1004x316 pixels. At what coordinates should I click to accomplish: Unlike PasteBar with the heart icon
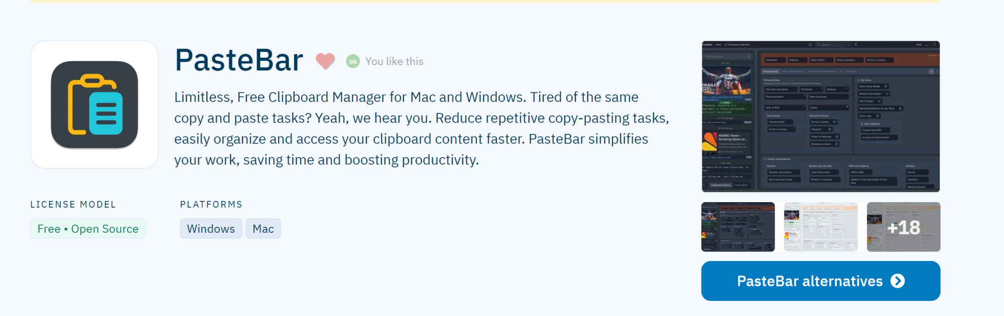(325, 61)
